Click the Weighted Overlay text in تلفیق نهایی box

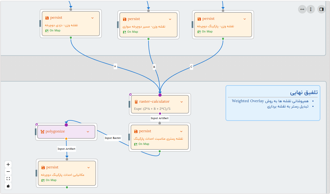coord(248,101)
